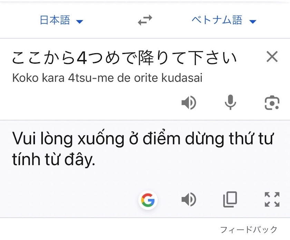Play the Vietnamese translation audio
The image size is (290, 240).
pyautogui.click(x=188, y=200)
